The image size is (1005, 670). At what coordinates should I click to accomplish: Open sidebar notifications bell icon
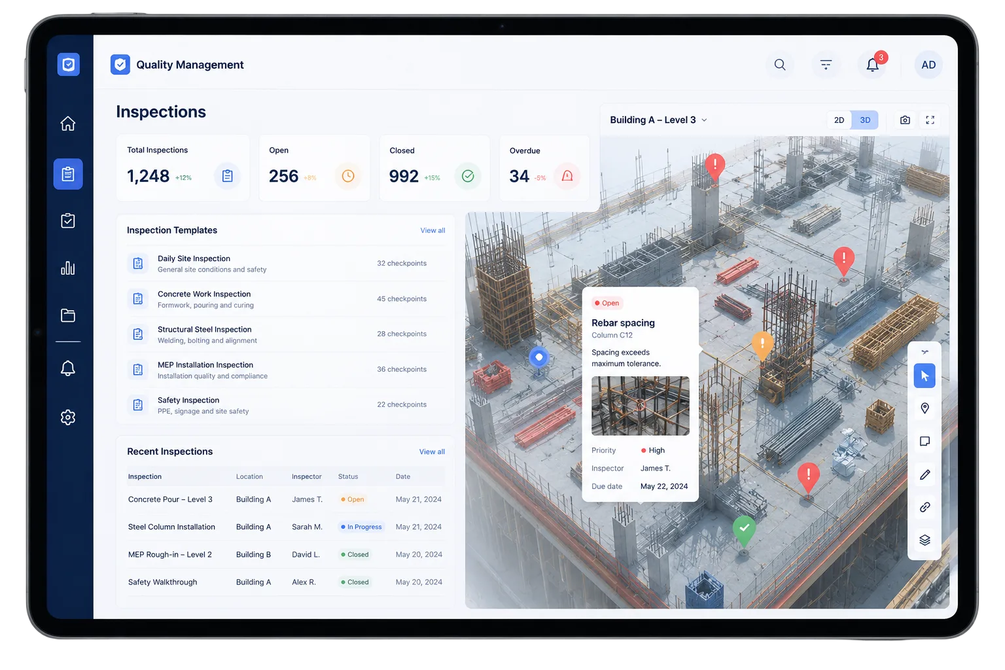pos(68,368)
